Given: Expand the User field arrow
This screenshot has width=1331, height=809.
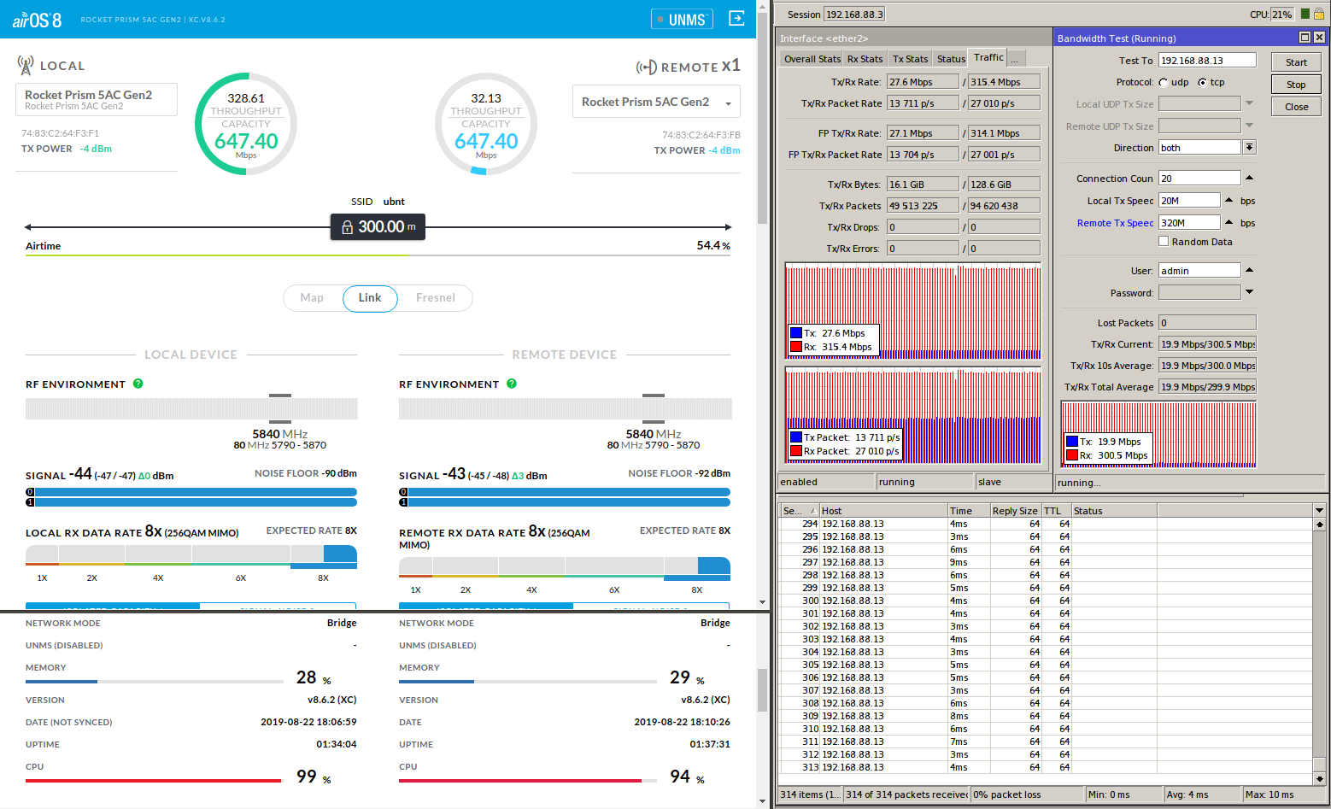Looking at the screenshot, I should [1249, 271].
